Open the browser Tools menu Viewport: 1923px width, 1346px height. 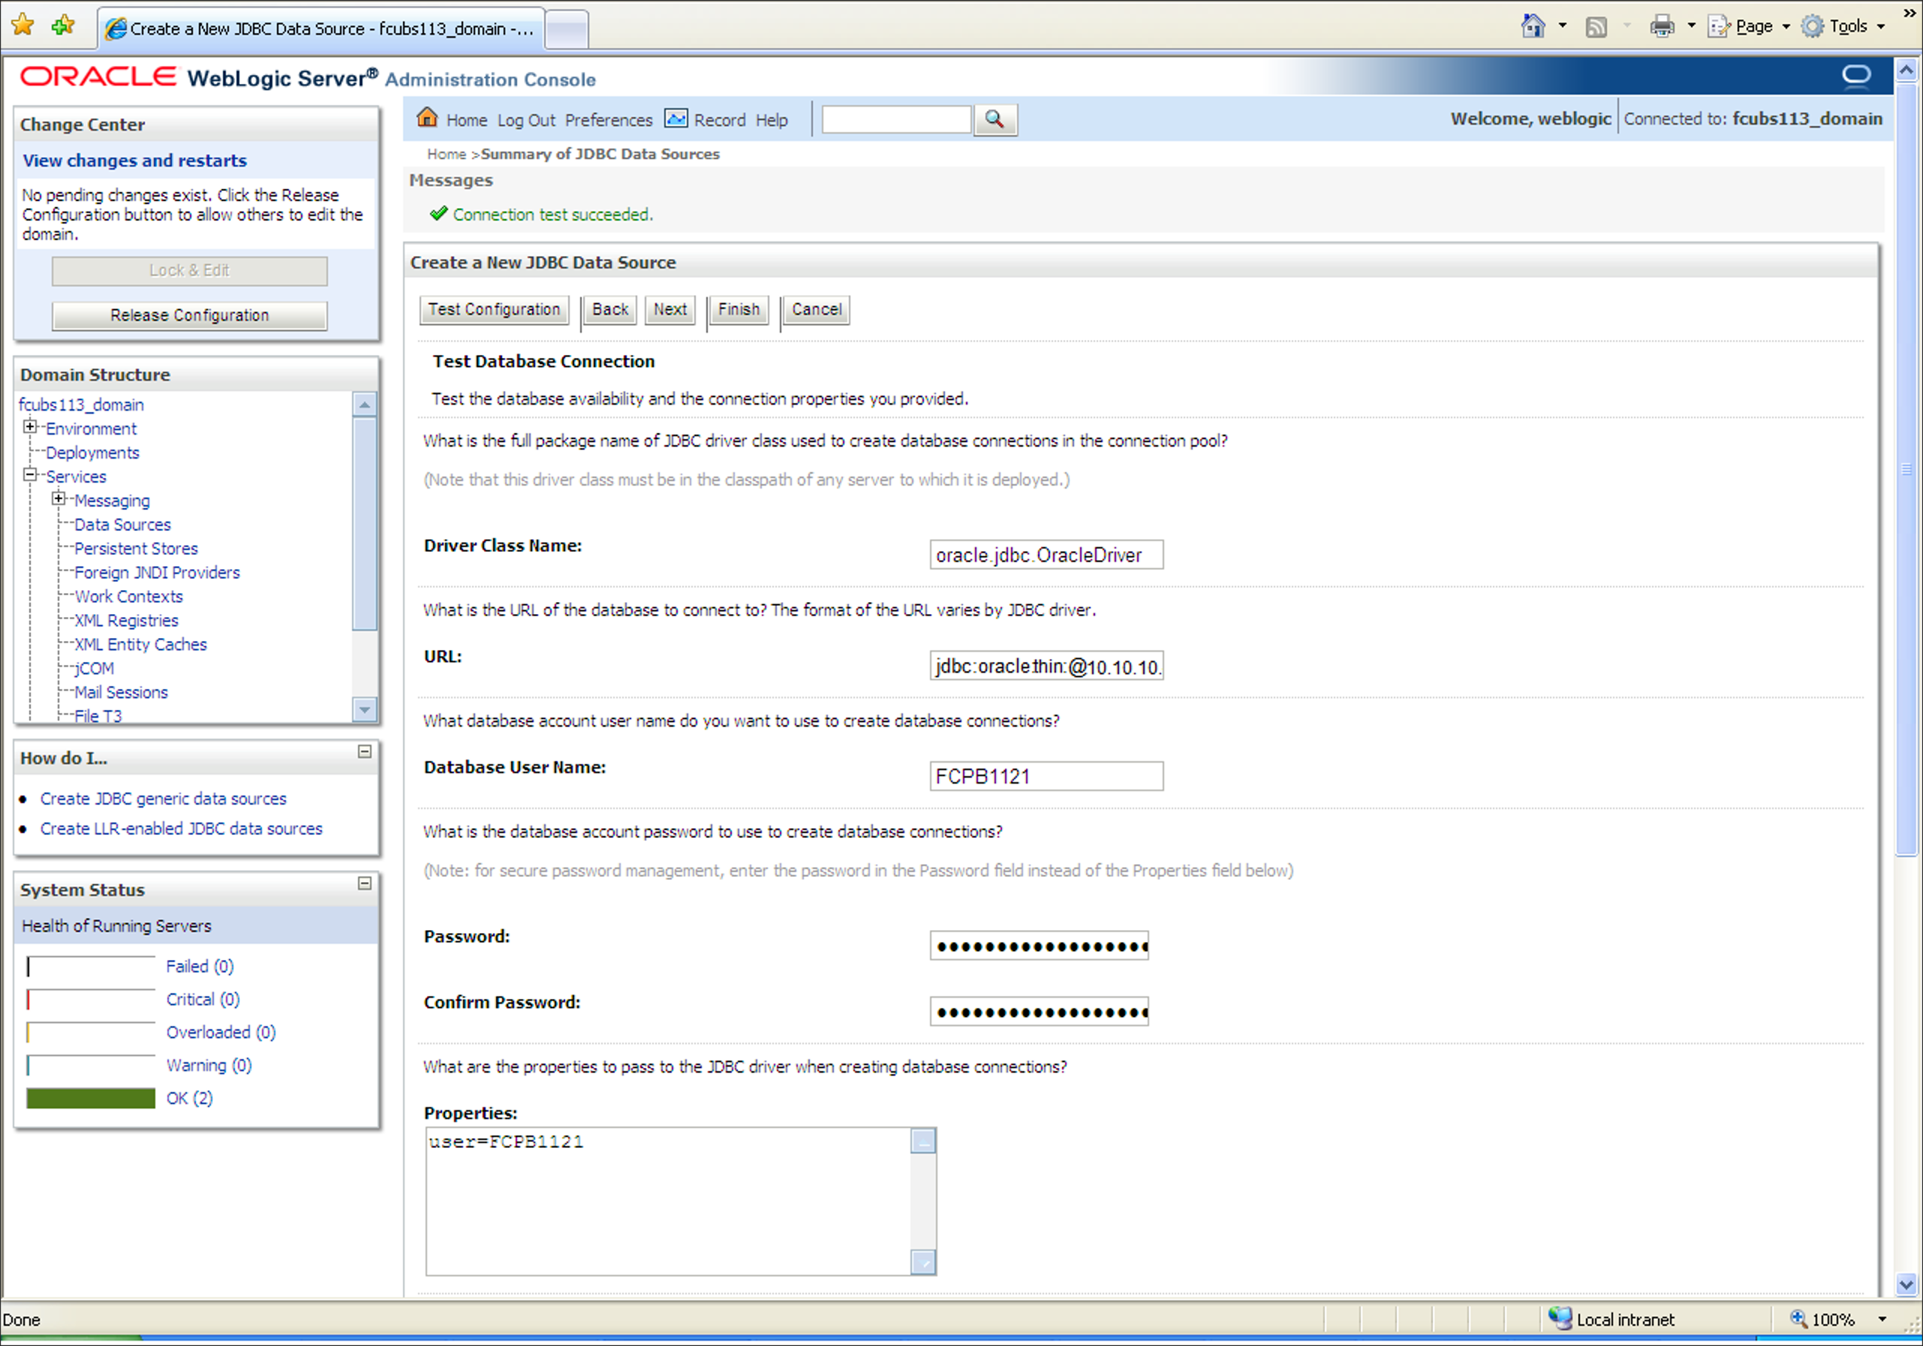[1846, 27]
